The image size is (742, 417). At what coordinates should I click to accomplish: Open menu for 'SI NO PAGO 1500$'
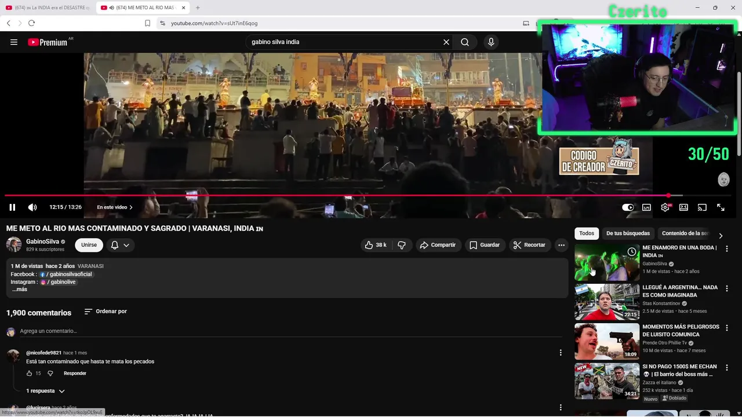tap(727, 367)
